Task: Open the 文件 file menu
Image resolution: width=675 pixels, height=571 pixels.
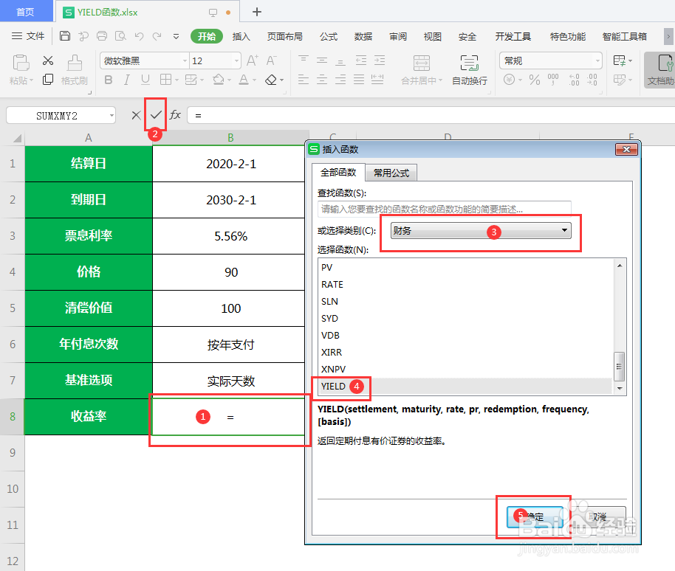Action: coord(28,36)
